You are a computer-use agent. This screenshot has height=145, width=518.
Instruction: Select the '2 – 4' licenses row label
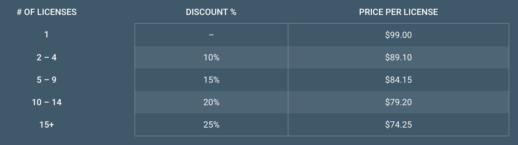pyautogui.click(x=47, y=57)
